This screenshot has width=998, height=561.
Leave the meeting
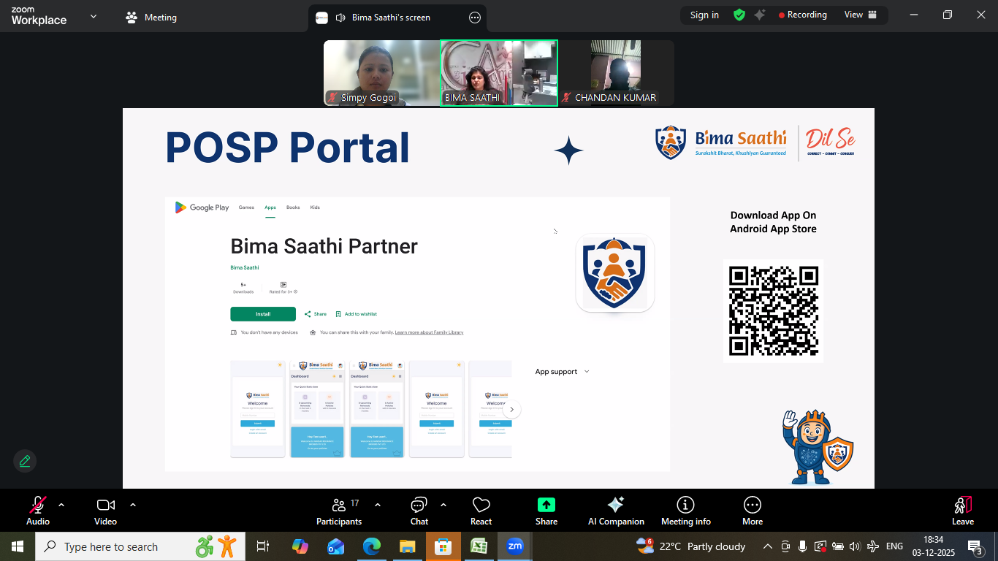(962, 511)
